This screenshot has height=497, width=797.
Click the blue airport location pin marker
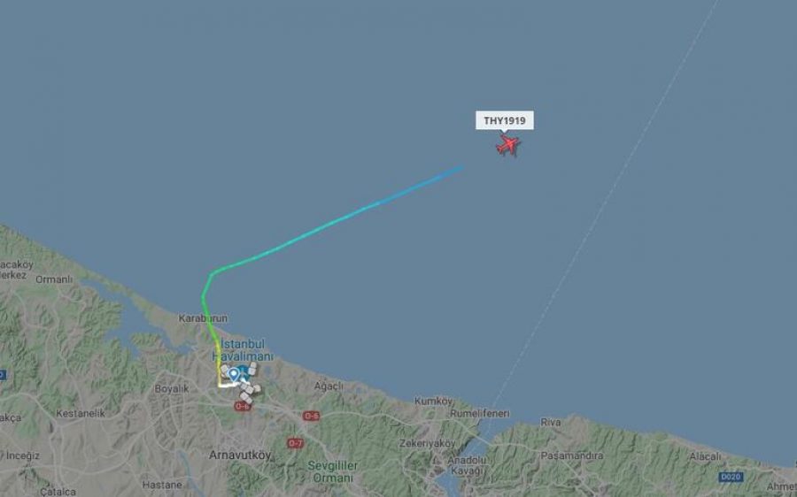click(233, 375)
